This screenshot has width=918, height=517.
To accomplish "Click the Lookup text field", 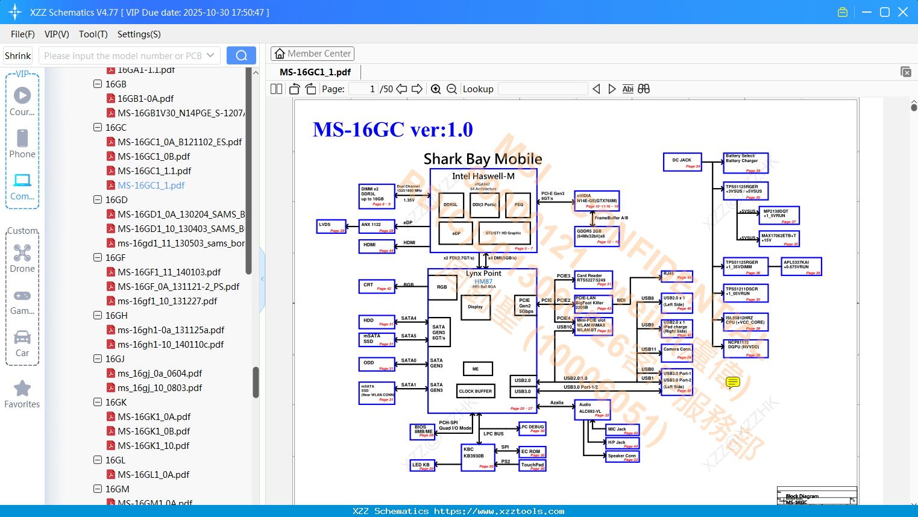I will click(543, 89).
